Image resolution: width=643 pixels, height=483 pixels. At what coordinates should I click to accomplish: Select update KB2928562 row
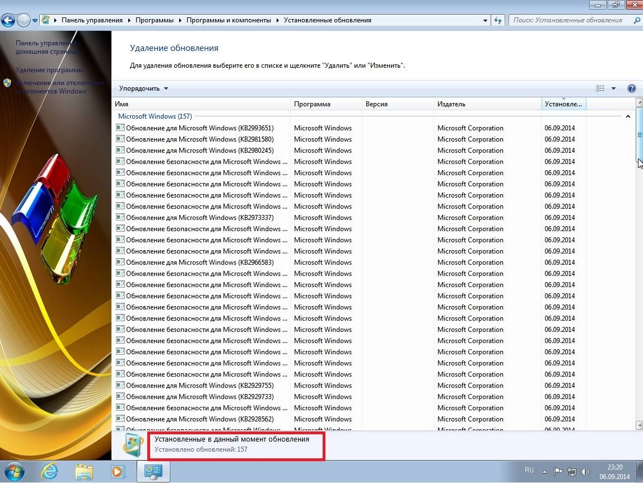(x=351, y=419)
